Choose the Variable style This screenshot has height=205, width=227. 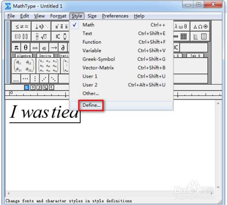click(121, 50)
